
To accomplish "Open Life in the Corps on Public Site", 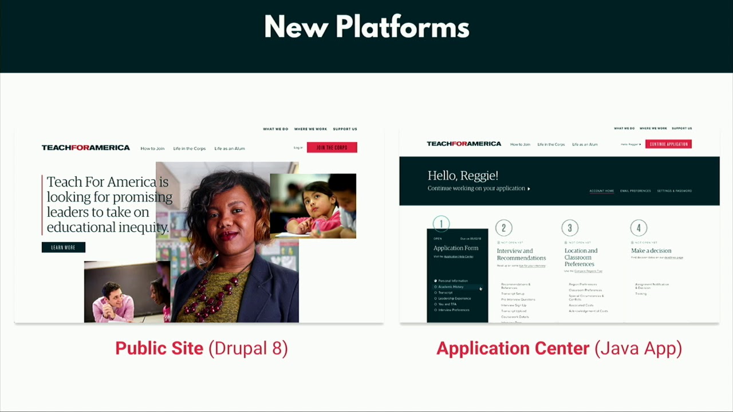I will point(189,148).
